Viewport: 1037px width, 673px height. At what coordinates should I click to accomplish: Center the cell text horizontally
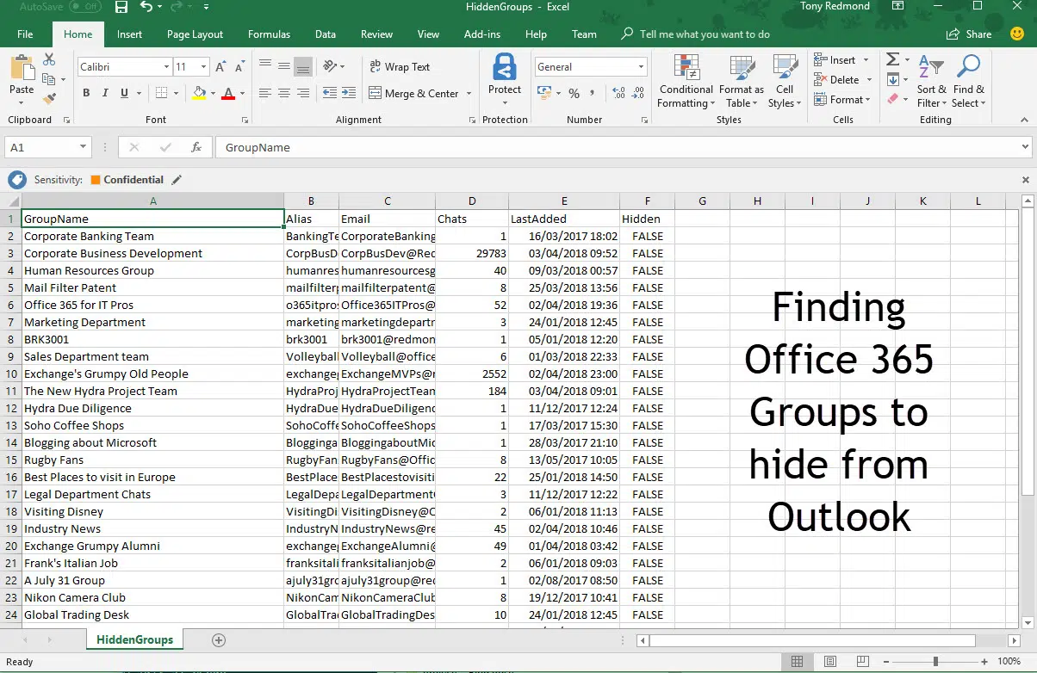(x=285, y=93)
